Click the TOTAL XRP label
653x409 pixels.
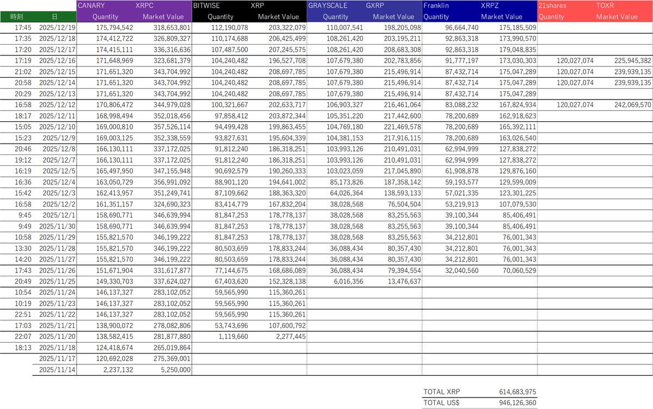[x=441, y=392]
